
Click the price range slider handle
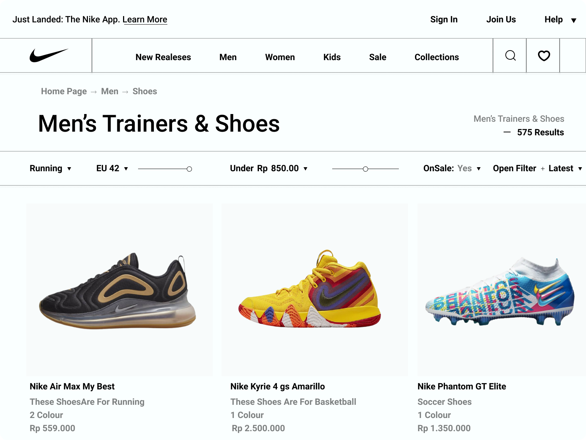click(366, 169)
